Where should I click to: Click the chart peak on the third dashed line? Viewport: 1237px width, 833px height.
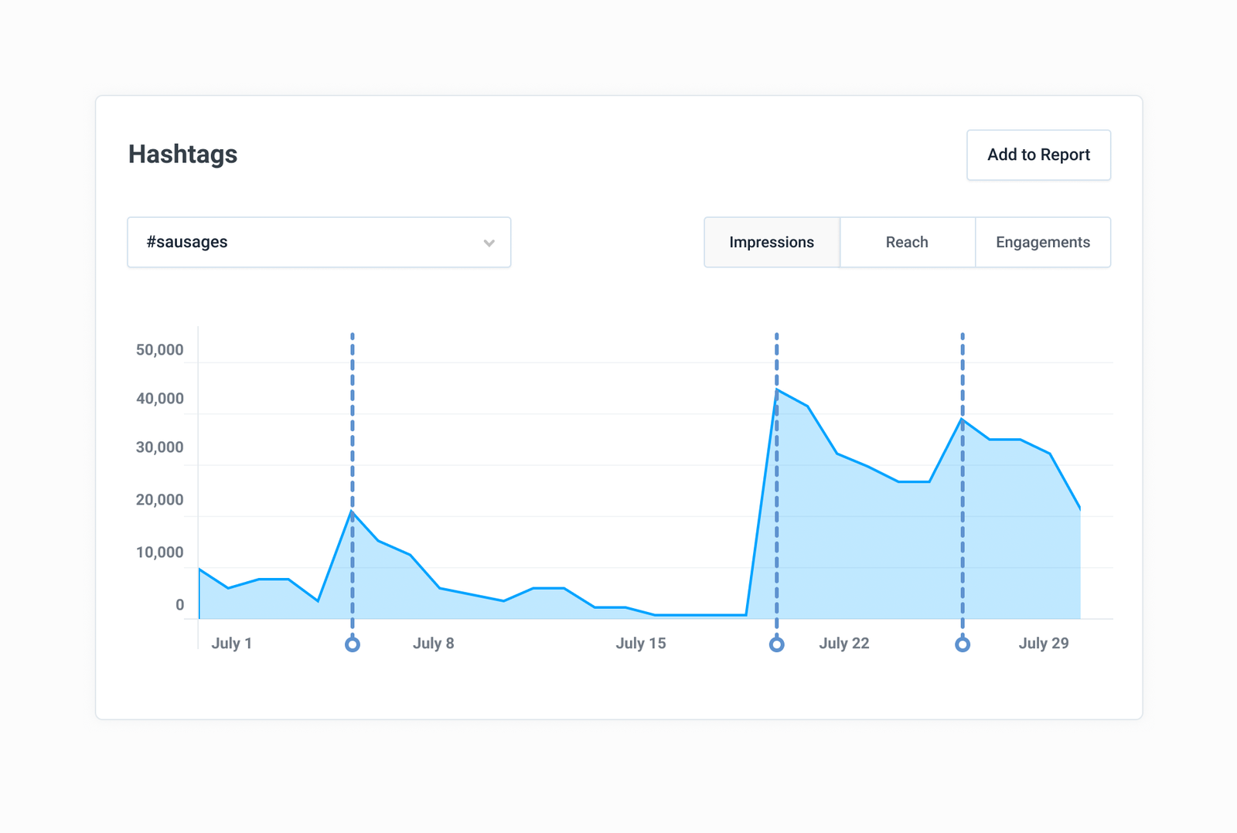963,419
